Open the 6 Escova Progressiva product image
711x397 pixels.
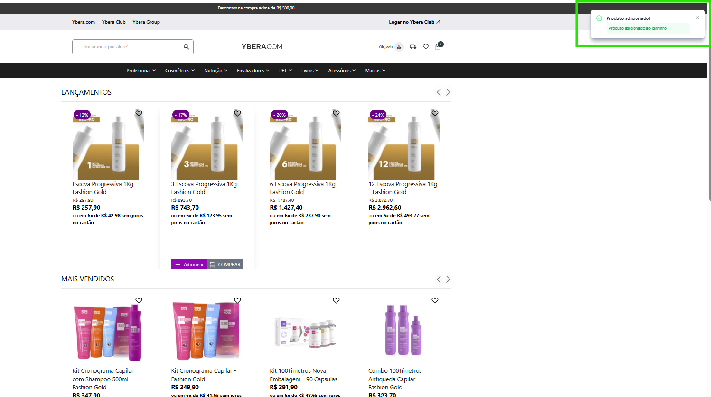pyautogui.click(x=305, y=145)
